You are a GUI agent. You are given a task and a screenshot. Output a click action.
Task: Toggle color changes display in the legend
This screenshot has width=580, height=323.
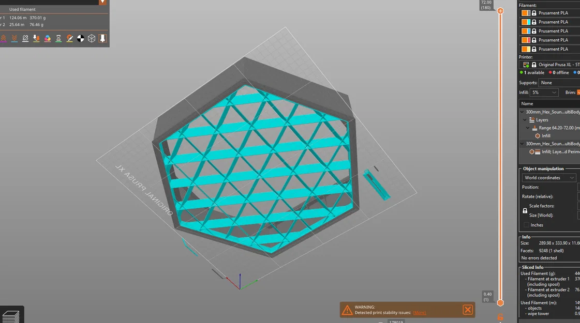(47, 38)
